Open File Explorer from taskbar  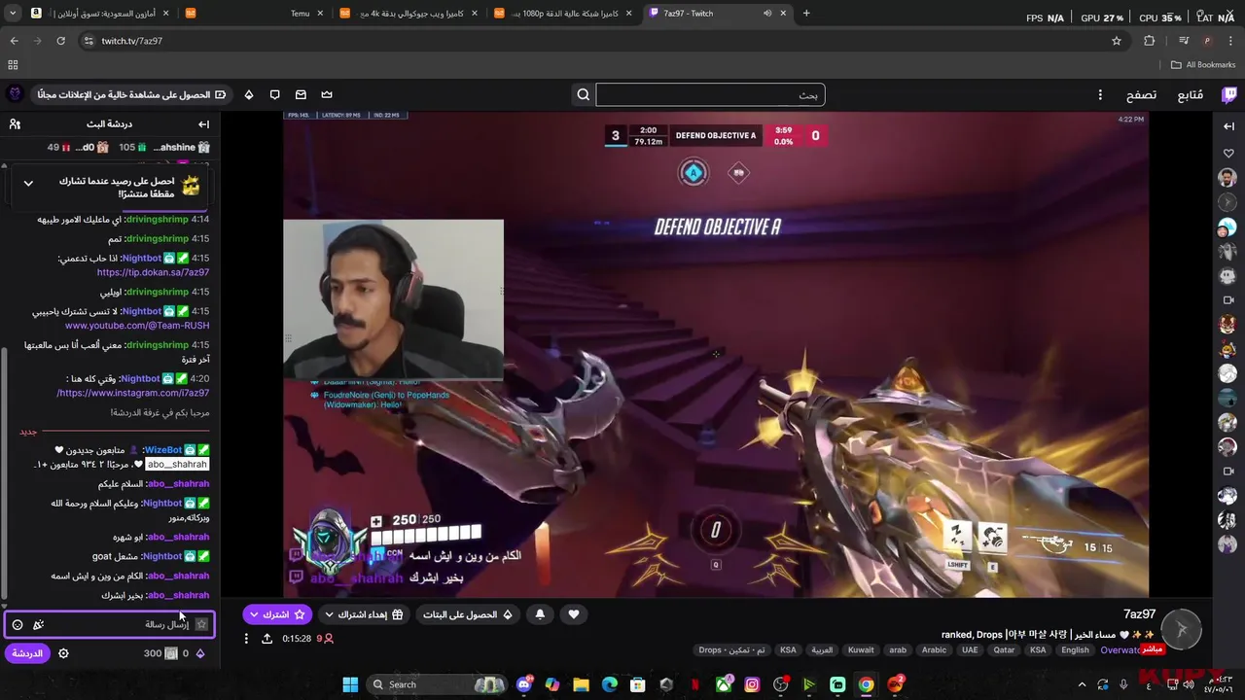(581, 684)
